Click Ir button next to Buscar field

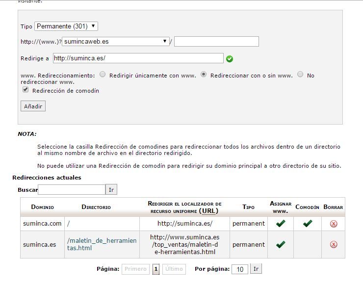tap(111, 190)
